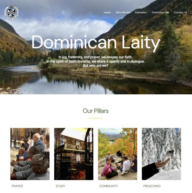Open the snowy bird-in-hand photo
Viewport: 192px width, 193px height.
coord(161,154)
